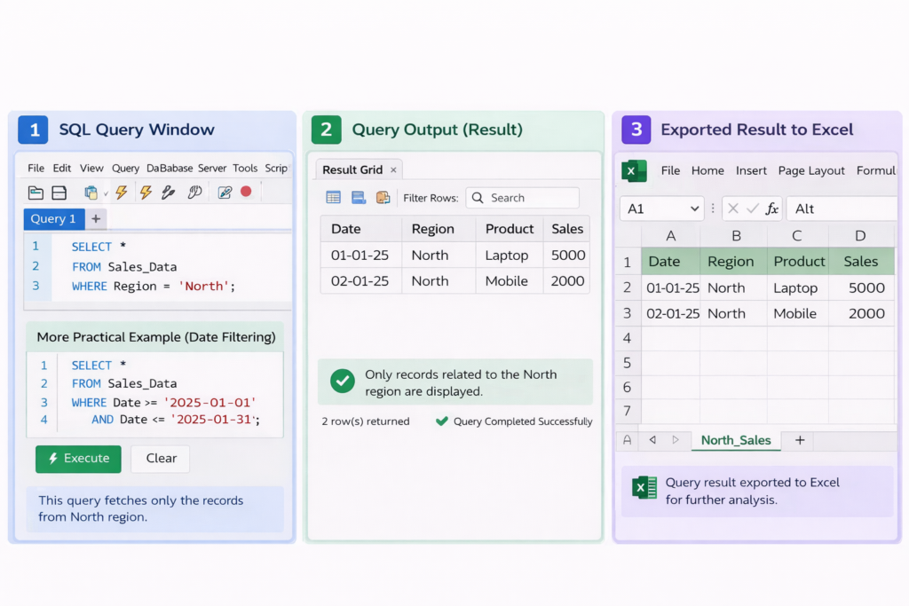Click the Region column header in result grid

(x=439, y=229)
